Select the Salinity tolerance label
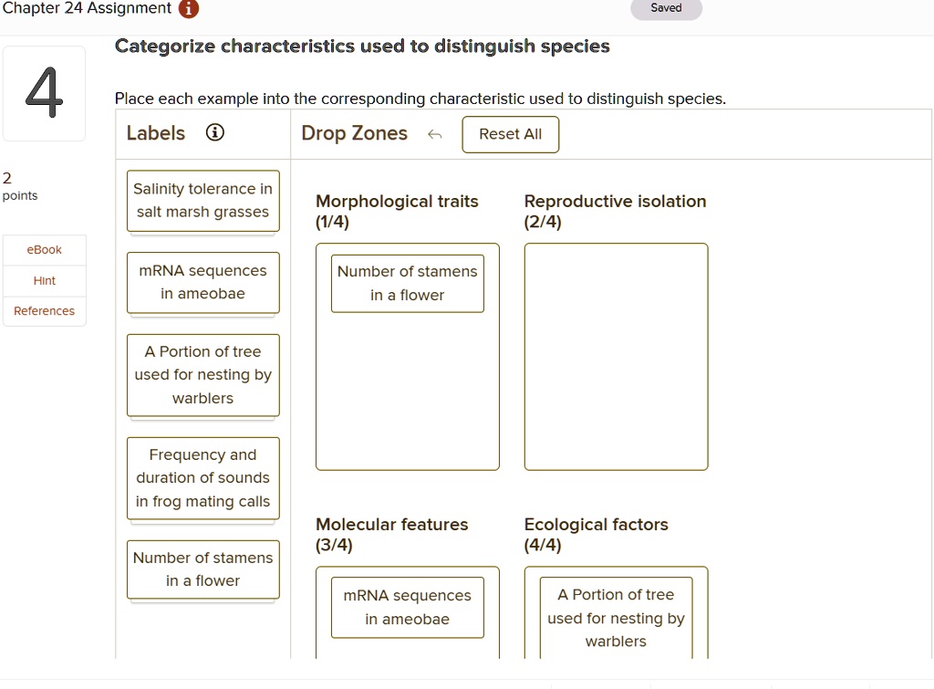The height and width of the screenshot is (689, 934). point(202,200)
